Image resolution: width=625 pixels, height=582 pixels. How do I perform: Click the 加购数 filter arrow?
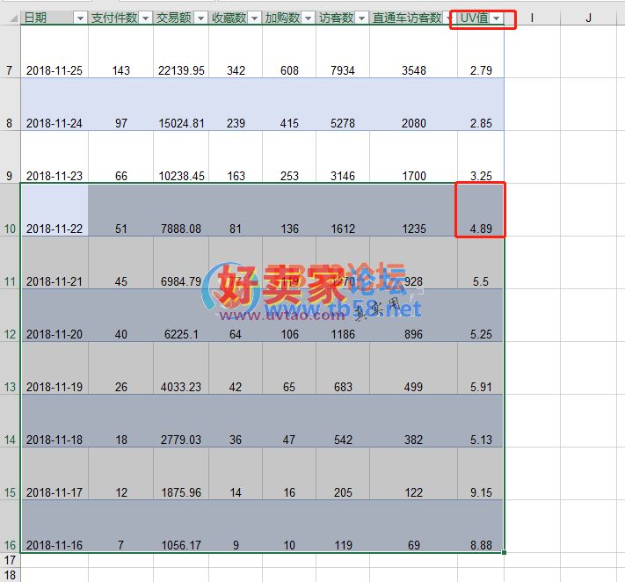click(308, 18)
